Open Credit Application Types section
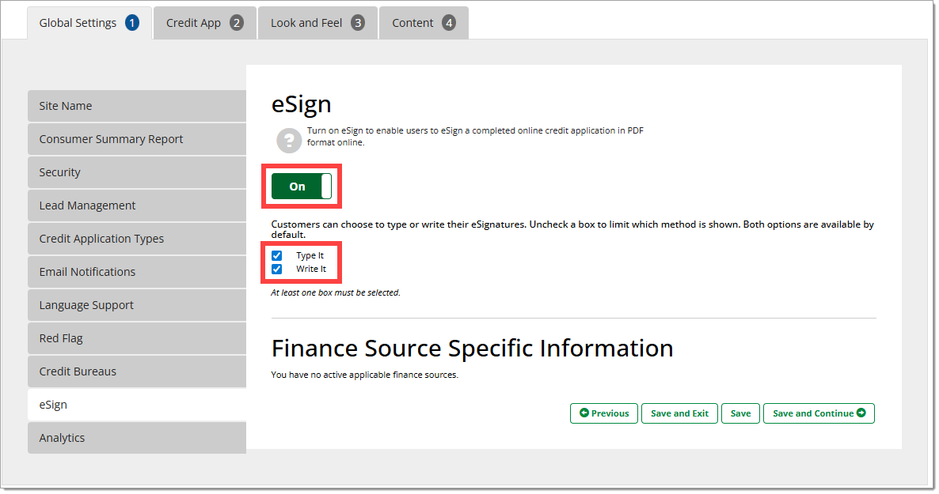 pyautogui.click(x=136, y=239)
